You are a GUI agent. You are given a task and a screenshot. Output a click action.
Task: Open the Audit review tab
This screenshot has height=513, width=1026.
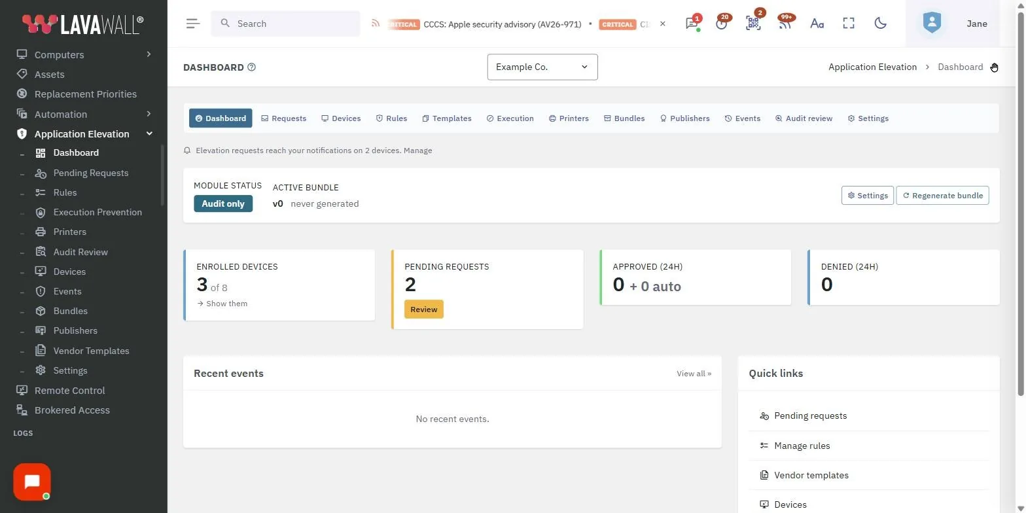click(804, 118)
